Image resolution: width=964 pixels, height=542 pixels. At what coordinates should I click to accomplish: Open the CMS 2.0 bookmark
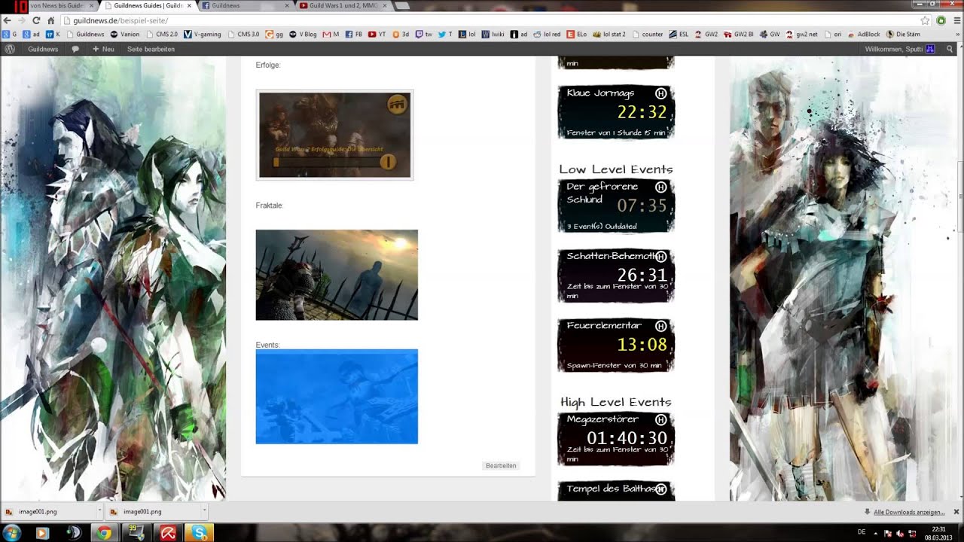162,34
